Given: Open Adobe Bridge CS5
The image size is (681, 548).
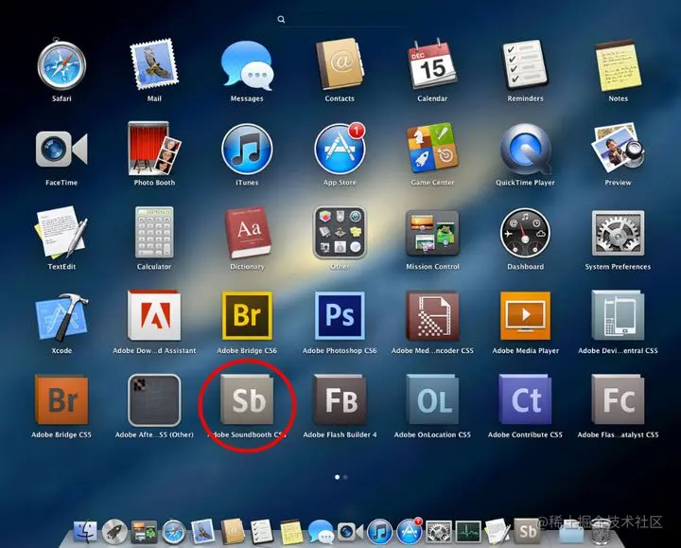Looking at the screenshot, I should point(61,399).
